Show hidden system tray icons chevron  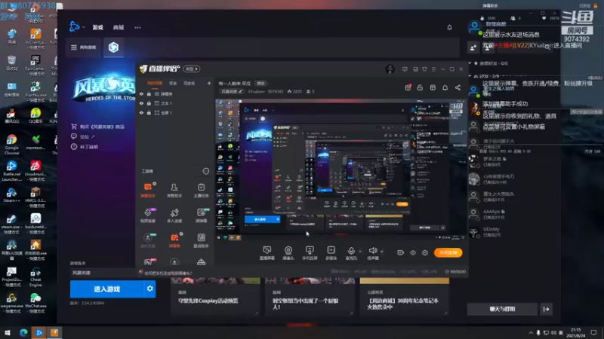531,332
